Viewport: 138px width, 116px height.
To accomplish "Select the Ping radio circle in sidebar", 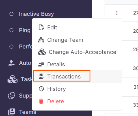I will (x=11, y=30).
